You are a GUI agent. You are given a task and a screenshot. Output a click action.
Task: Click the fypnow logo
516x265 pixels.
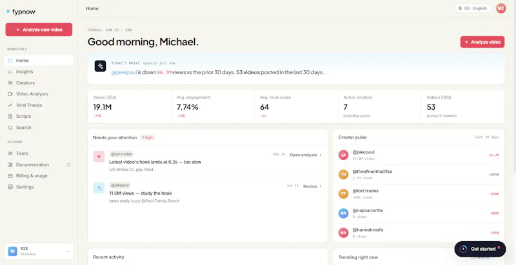(x=21, y=12)
